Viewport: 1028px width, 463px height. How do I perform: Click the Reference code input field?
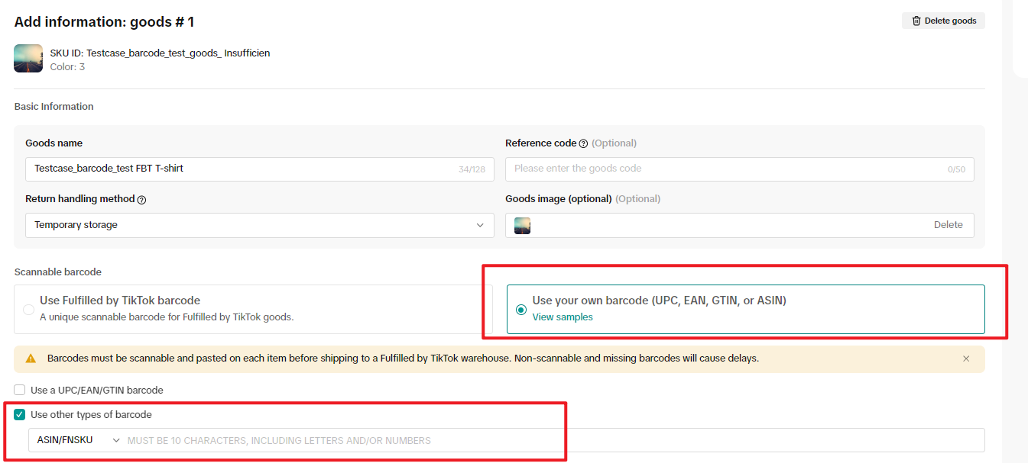point(726,169)
